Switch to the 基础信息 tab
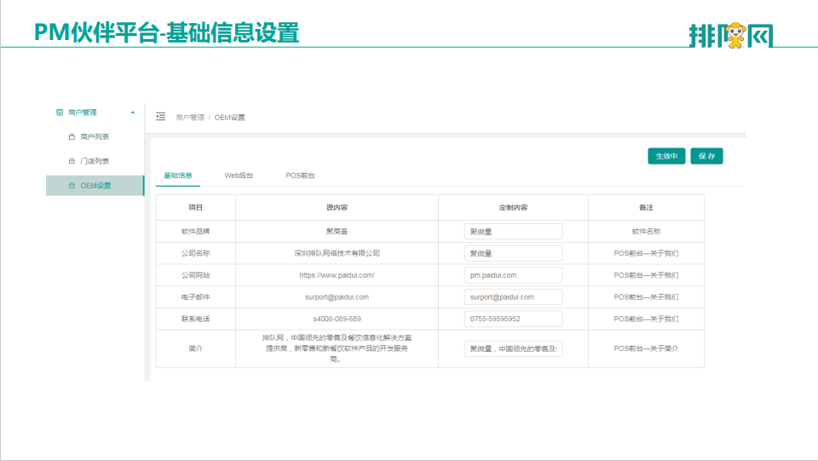The image size is (818, 461). pyautogui.click(x=178, y=176)
